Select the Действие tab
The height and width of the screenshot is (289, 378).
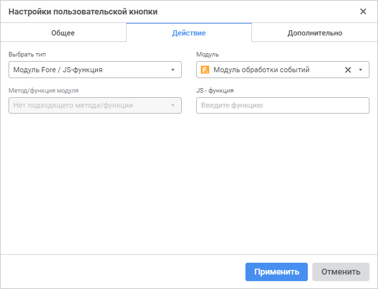pyautogui.click(x=189, y=33)
